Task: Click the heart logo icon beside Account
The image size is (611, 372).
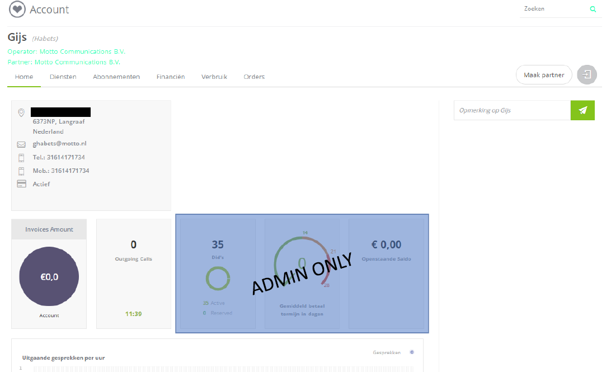Action: point(17,10)
